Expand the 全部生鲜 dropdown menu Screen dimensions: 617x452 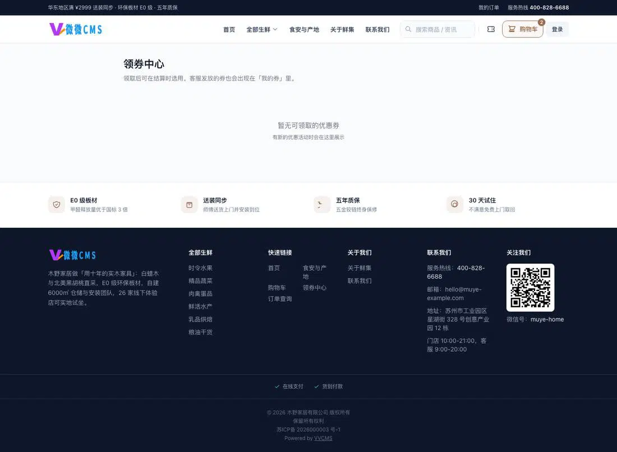[x=262, y=30]
